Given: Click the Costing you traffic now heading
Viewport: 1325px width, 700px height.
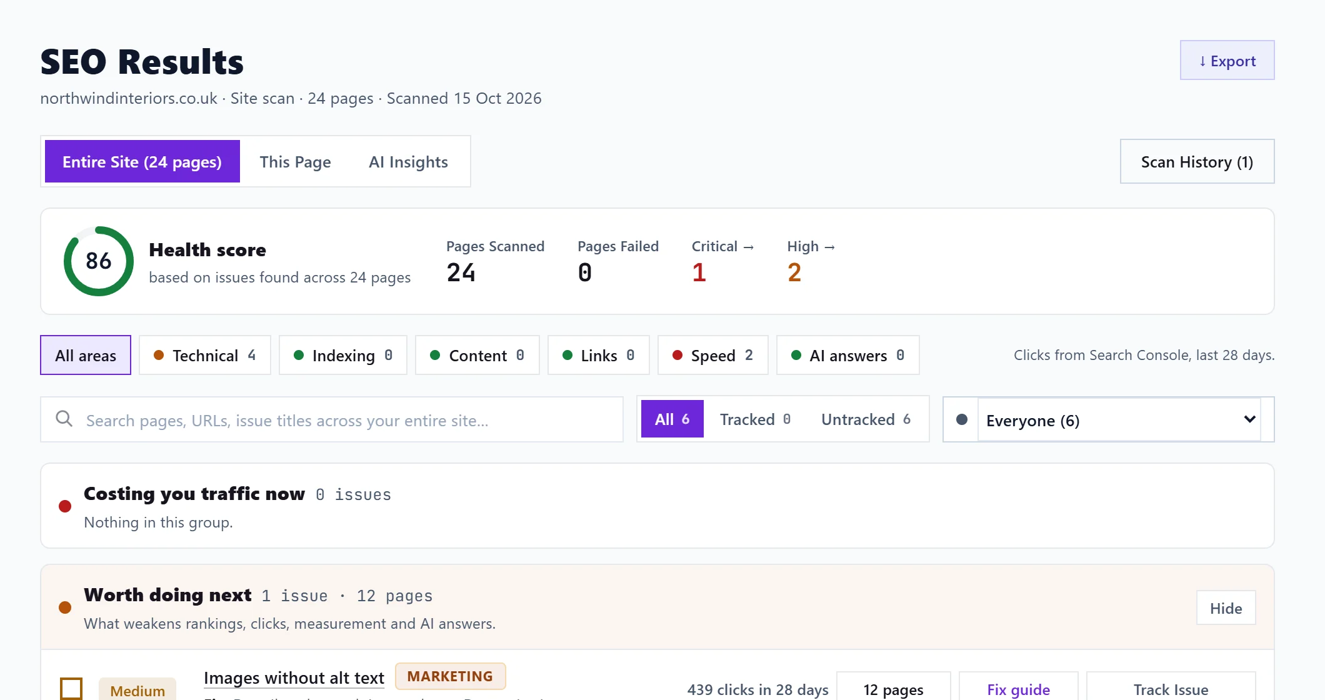Looking at the screenshot, I should 194,494.
